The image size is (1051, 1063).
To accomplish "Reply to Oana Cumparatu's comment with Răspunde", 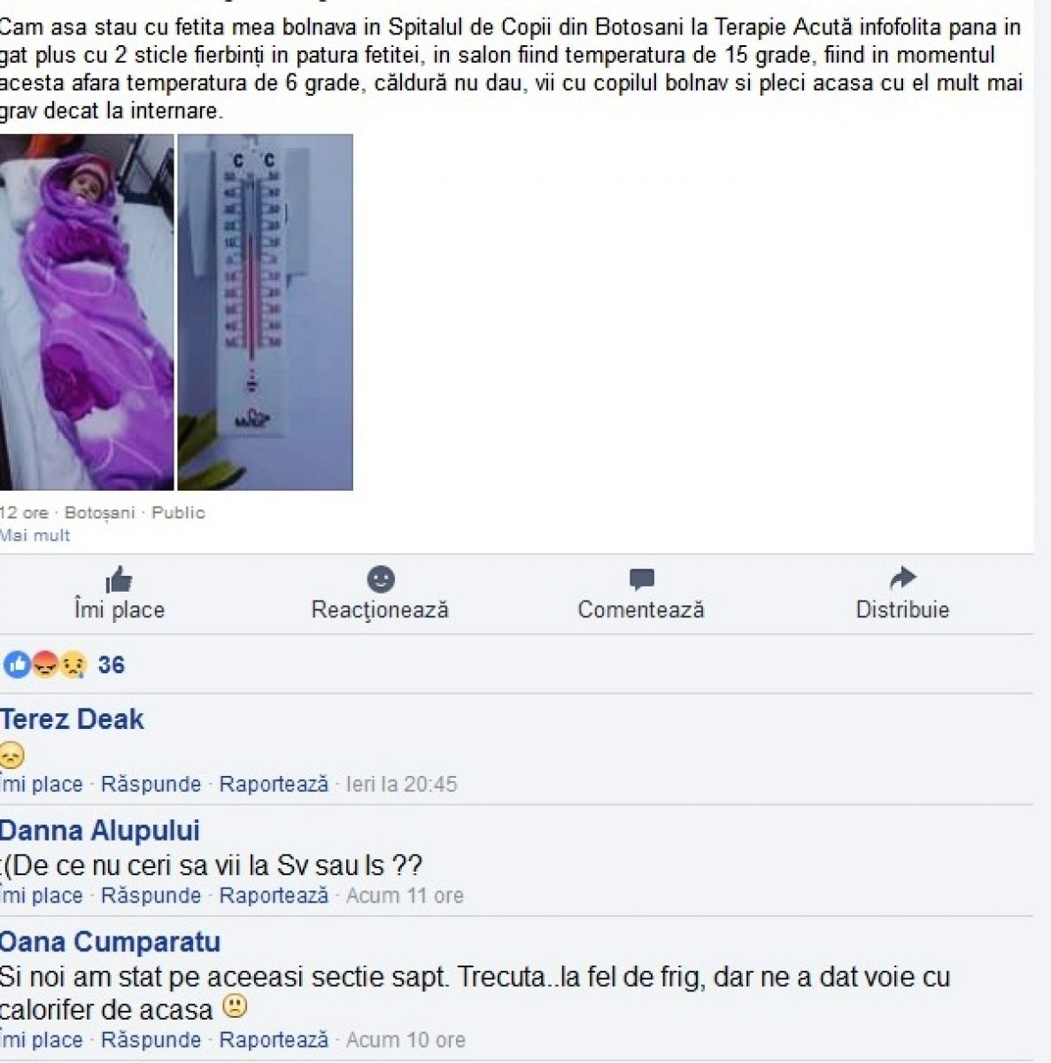I will pos(151,1040).
